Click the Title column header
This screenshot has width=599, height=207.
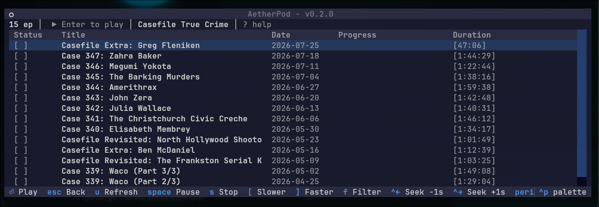point(74,35)
